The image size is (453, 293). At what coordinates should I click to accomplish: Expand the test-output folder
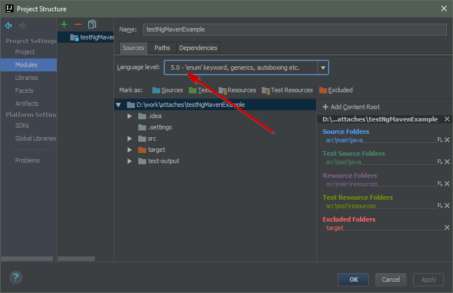130,161
